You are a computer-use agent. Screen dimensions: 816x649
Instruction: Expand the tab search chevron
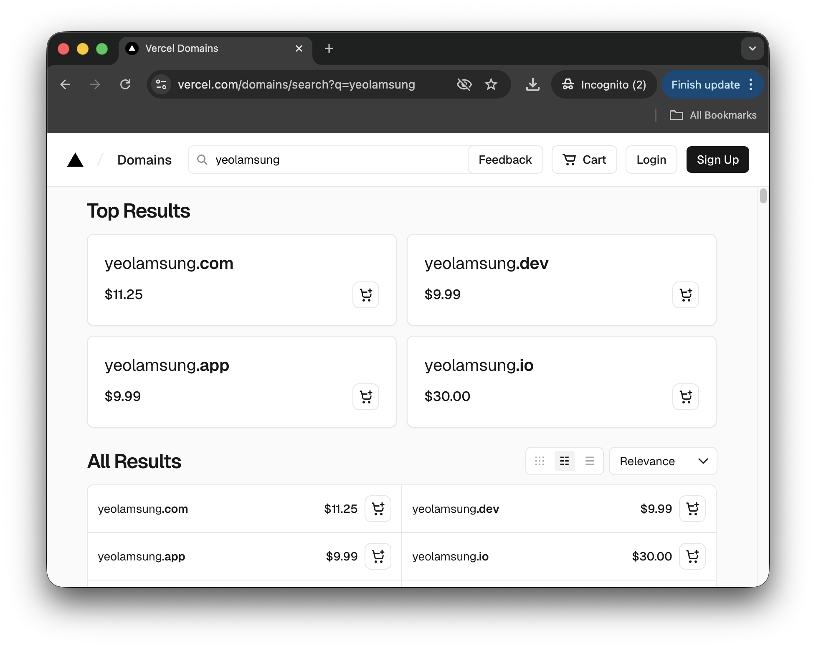coord(752,48)
